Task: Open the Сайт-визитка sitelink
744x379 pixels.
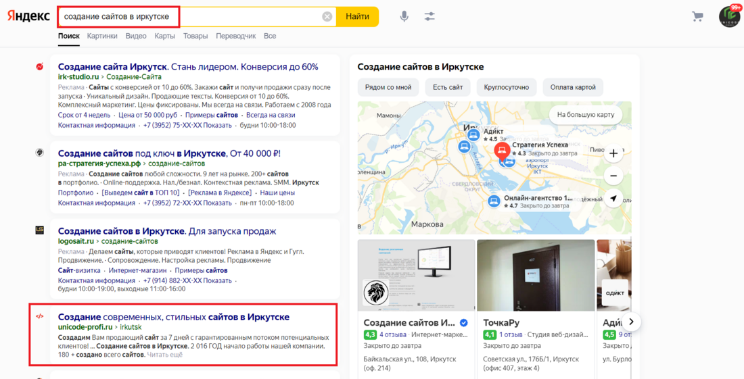Action: (79, 270)
